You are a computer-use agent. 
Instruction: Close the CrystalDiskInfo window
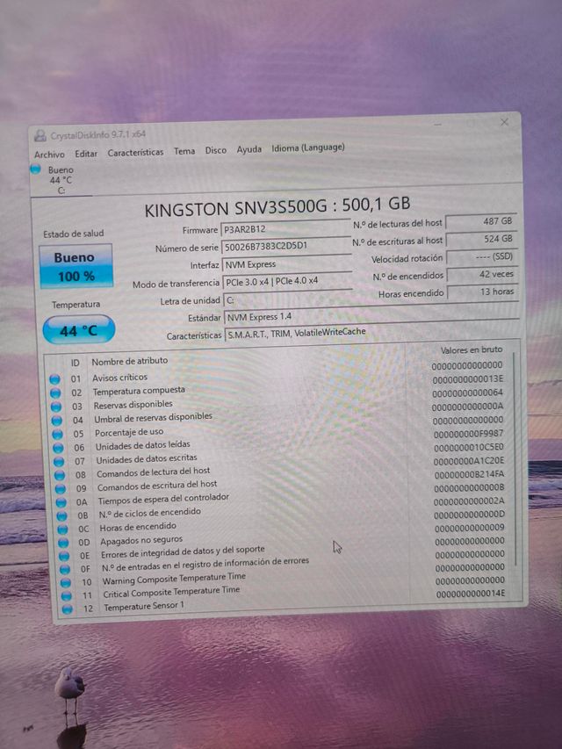504,122
